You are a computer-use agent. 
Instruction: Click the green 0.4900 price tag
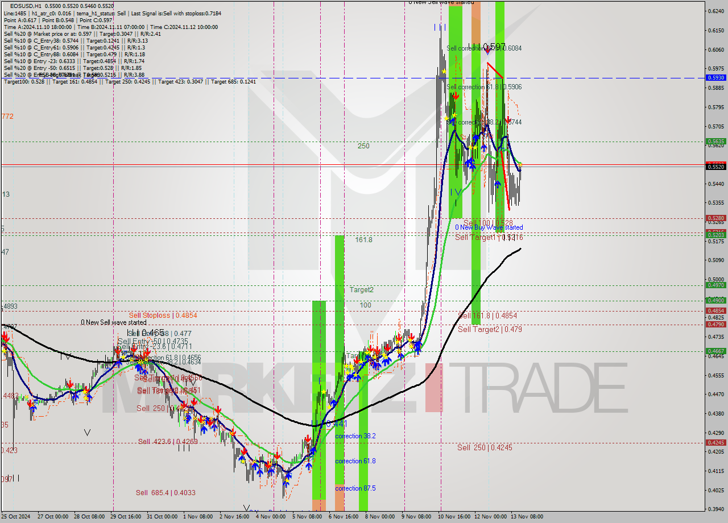[x=715, y=300]
